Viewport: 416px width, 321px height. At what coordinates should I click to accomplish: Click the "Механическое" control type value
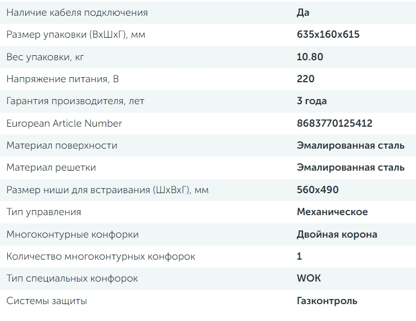[x=332, y=212]
